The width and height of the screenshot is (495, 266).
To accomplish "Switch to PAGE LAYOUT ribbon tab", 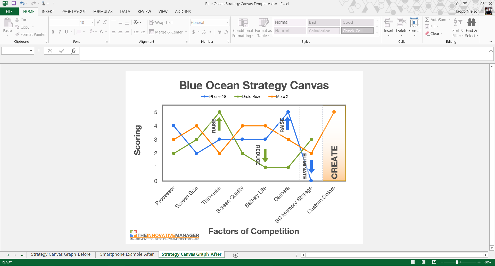I will (x=74, y=12).
